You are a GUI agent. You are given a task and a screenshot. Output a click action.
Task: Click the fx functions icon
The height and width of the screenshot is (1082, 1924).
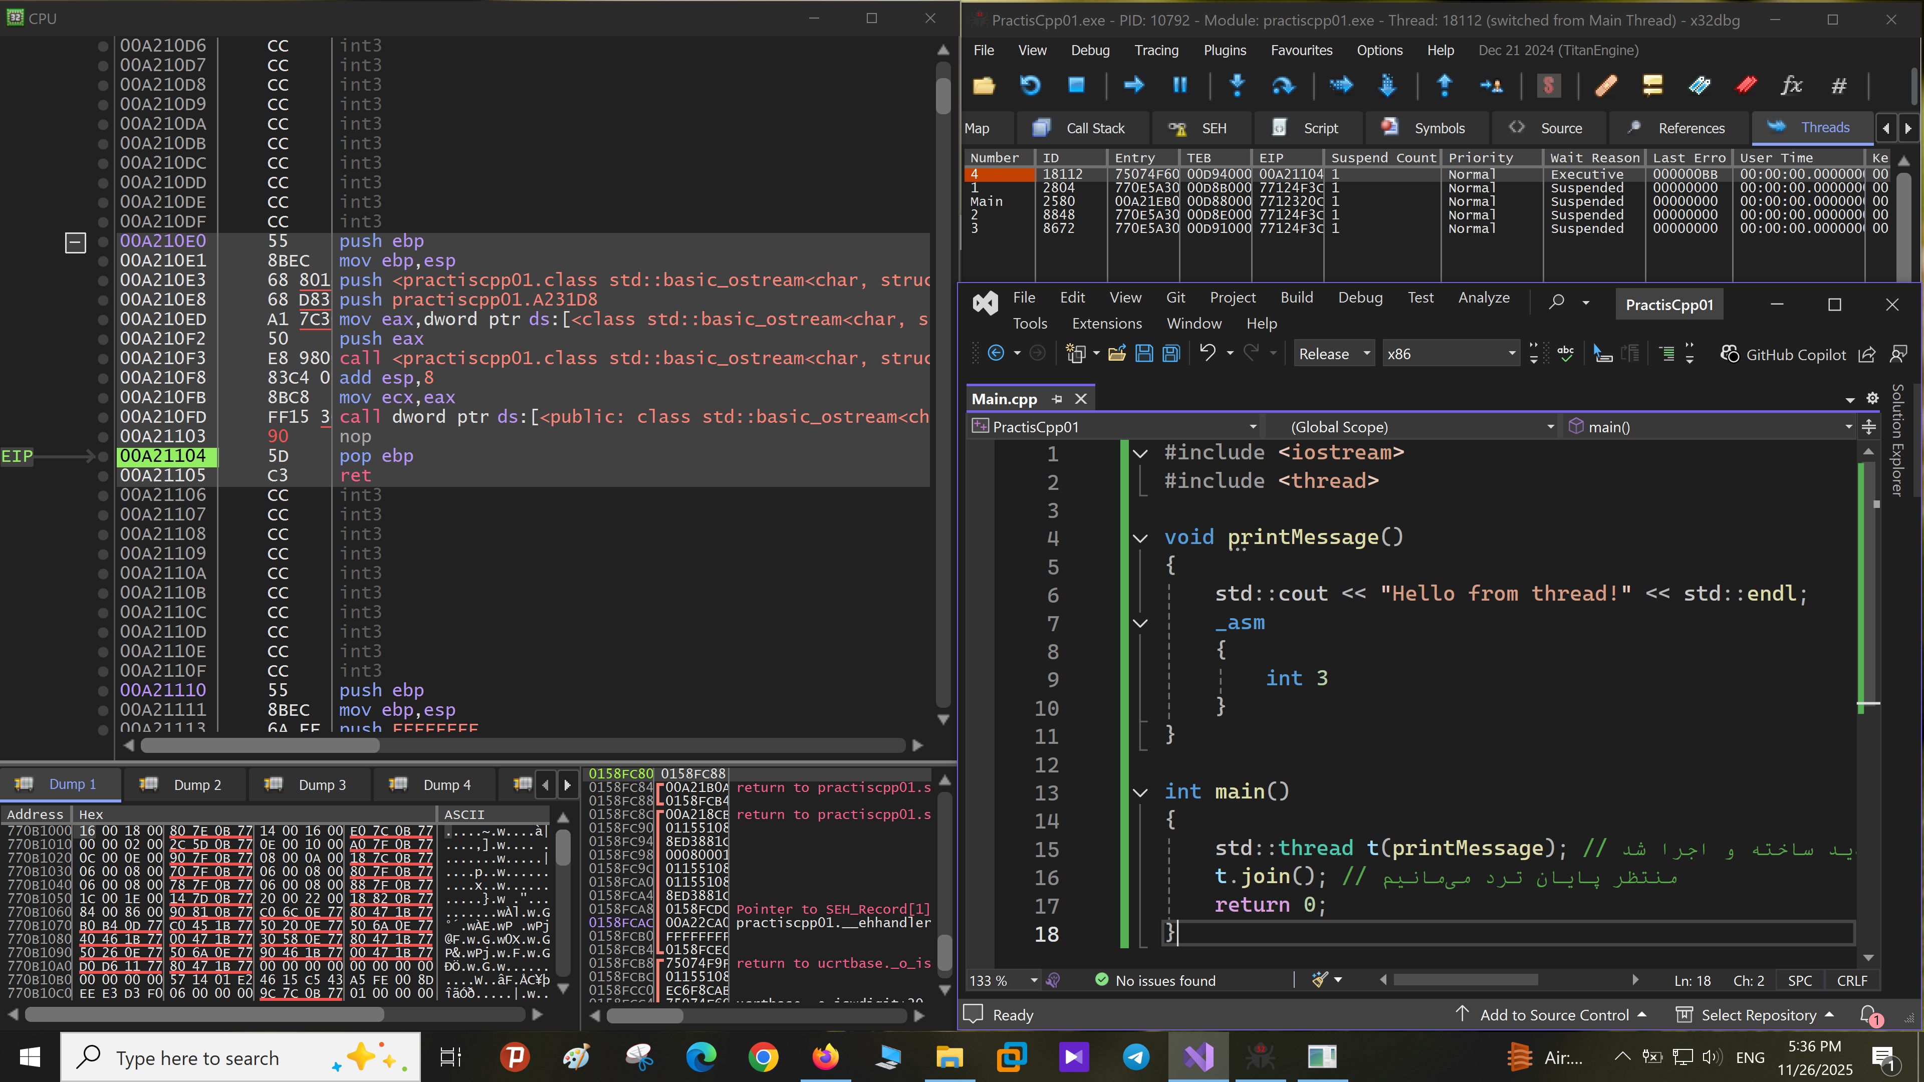coord(1791,85)
